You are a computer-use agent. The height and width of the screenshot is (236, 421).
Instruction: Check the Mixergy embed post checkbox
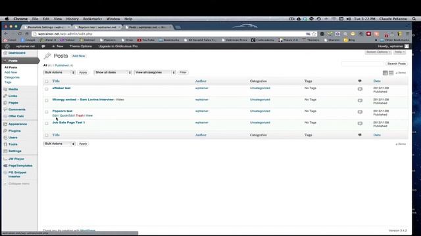(47, 100)
